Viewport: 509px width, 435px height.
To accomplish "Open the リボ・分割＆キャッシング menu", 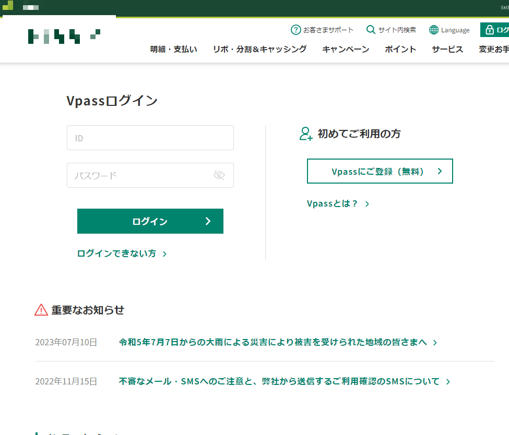I will pos(259,49).
